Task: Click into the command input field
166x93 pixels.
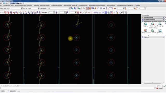Action: pyautogui.click(x=77, y=88)
